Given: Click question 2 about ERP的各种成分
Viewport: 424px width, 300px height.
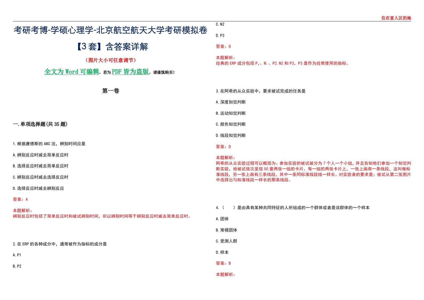Looking at the screenshot, I should coord(60,244).
